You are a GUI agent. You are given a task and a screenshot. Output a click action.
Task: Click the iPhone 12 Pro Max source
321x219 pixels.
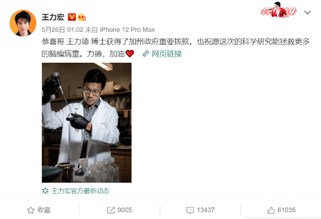click(x=127, y=30)
